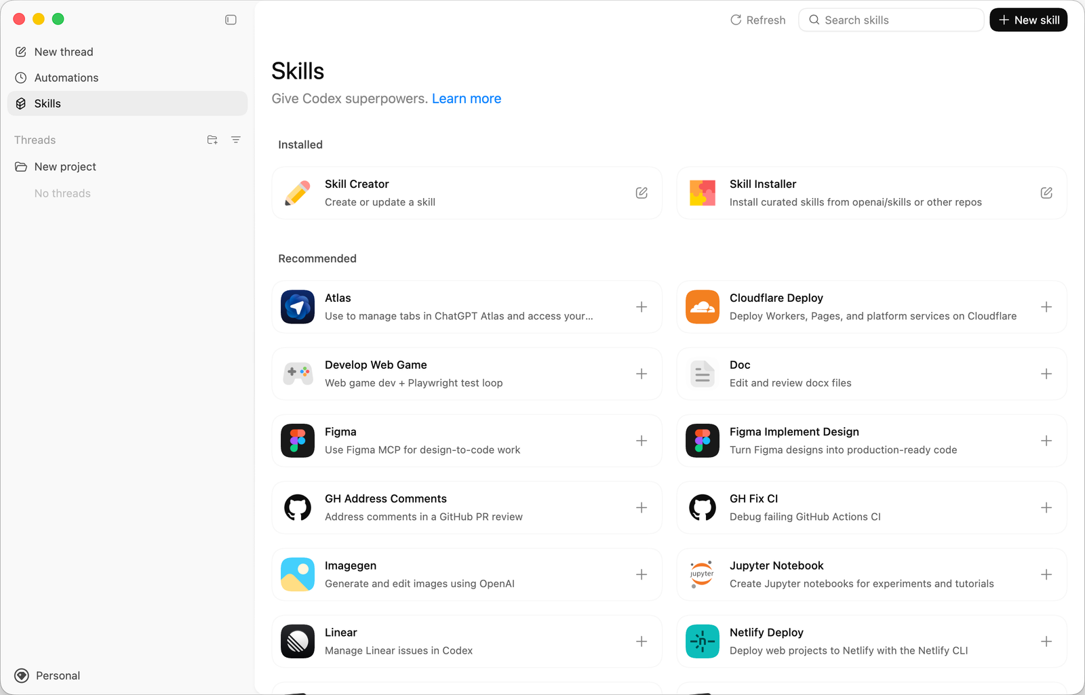This screenshot has width=1085, height=695.
Task: Add the Develop Web Game skill
Action: click(642, 374)
